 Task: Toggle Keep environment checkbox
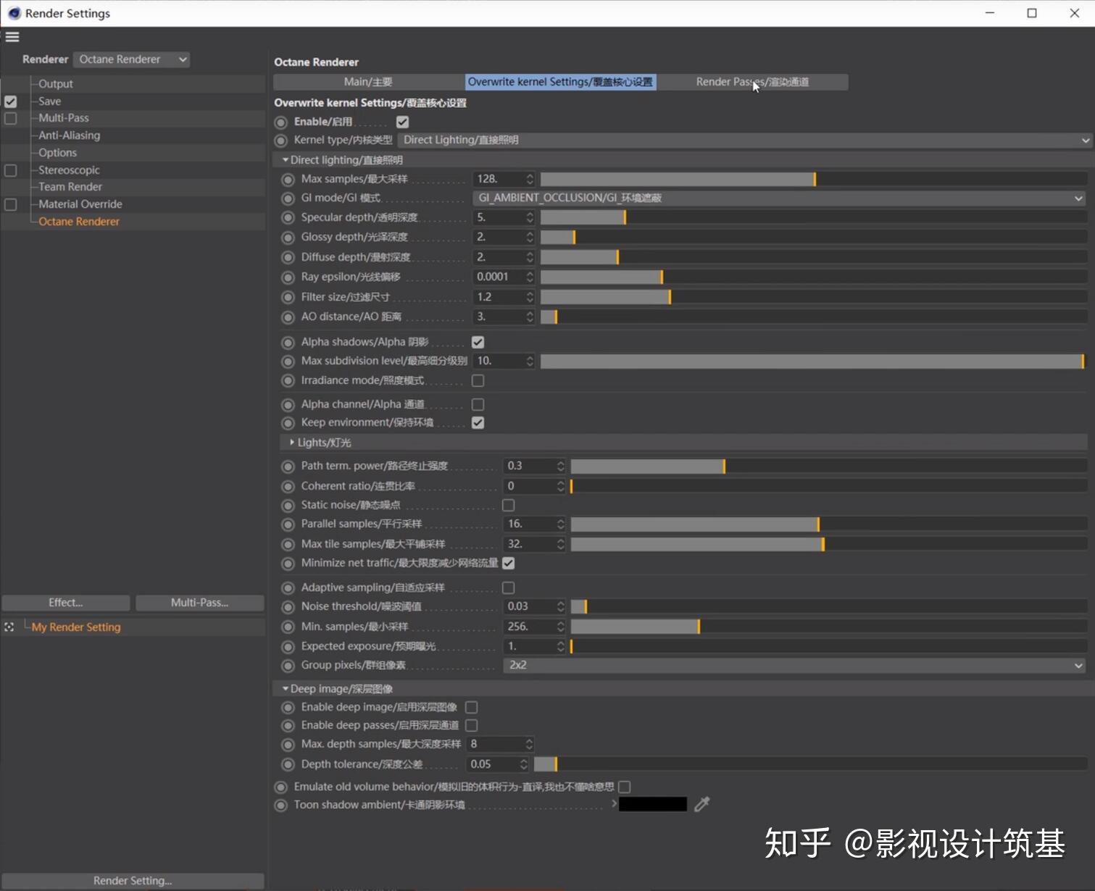478,422
